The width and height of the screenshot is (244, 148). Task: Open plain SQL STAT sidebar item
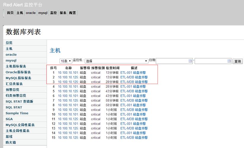click(x=25, y=107)
